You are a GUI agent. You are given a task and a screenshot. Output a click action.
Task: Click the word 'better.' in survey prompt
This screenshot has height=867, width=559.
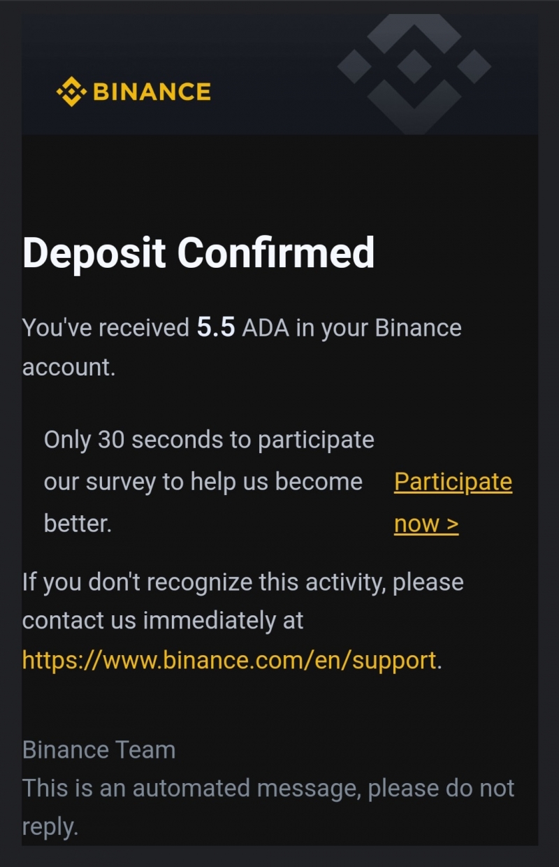78,524
